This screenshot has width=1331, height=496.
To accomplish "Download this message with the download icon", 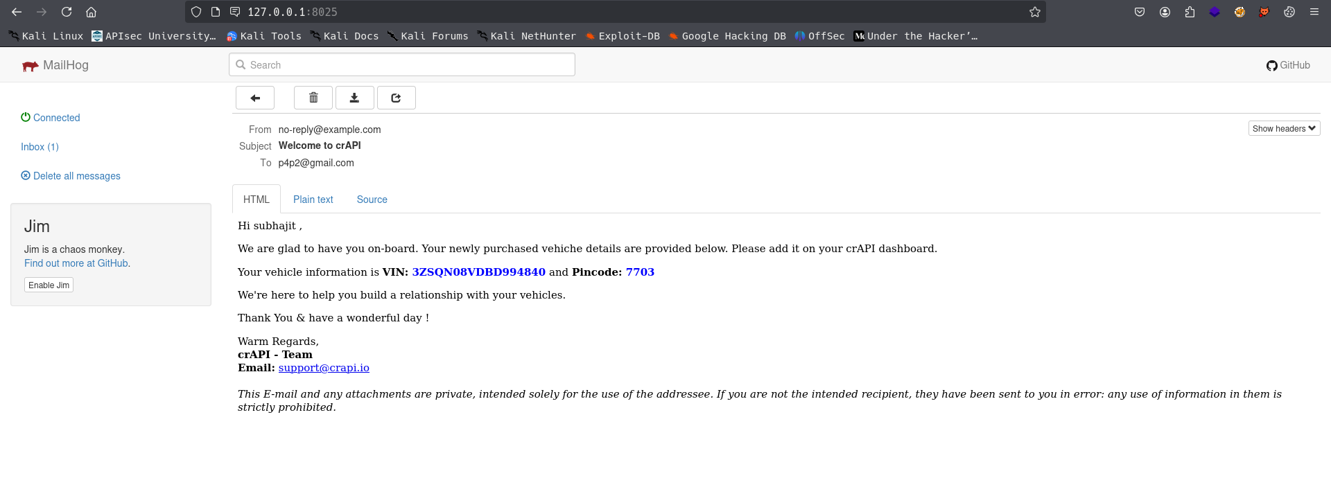I will (x=354, y=98).
